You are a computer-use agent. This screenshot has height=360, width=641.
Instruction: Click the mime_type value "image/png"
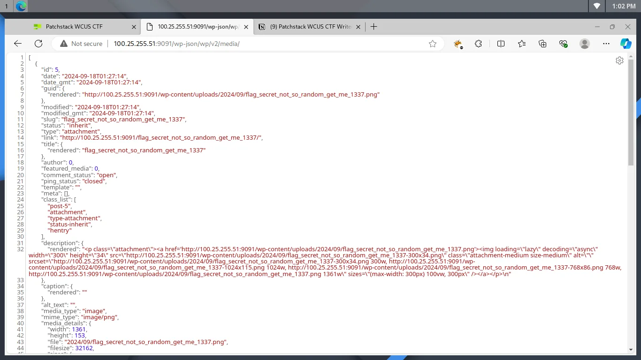100,317
